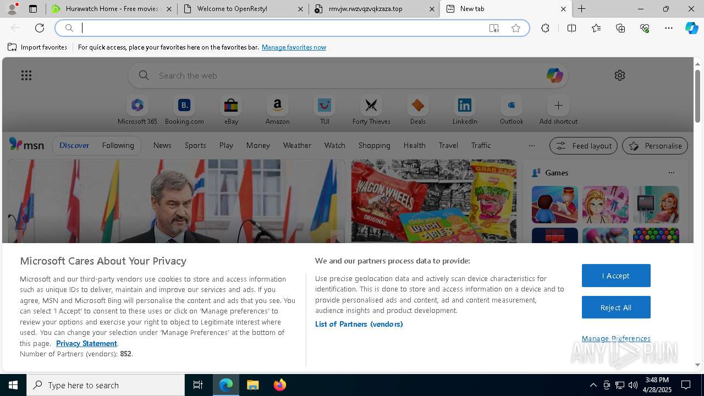Open the Booking.com shortcut
This screenshot has height=396, width=704.
point(184,110)
